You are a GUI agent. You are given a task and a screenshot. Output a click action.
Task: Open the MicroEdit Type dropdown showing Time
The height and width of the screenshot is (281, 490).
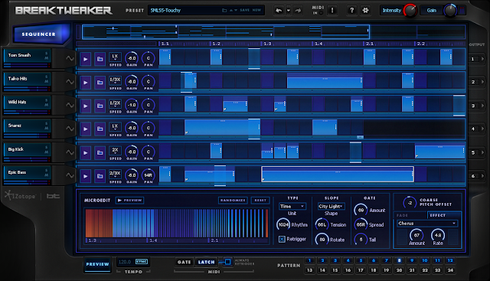pyautogui.click(x=292, y=206)
